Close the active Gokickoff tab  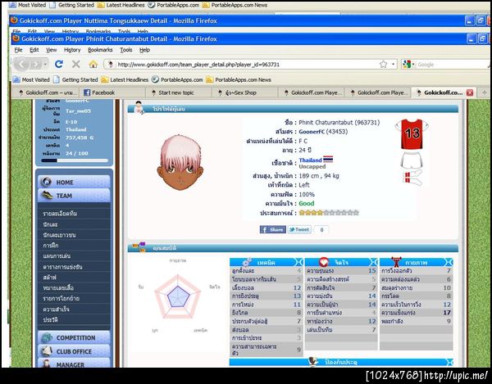(470, 93)
